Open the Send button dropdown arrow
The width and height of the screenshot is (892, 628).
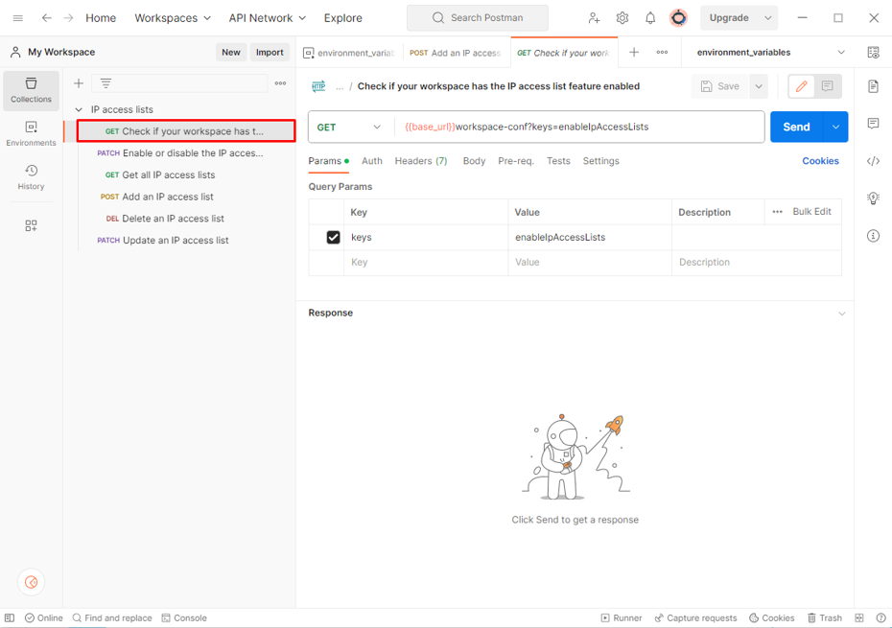(836, 127)
